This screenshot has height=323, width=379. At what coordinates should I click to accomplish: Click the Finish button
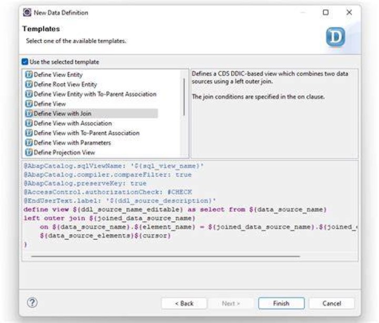point(281,303)
